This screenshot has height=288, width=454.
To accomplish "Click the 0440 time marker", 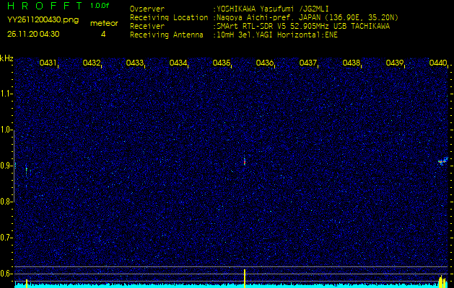I will (438, 63).
